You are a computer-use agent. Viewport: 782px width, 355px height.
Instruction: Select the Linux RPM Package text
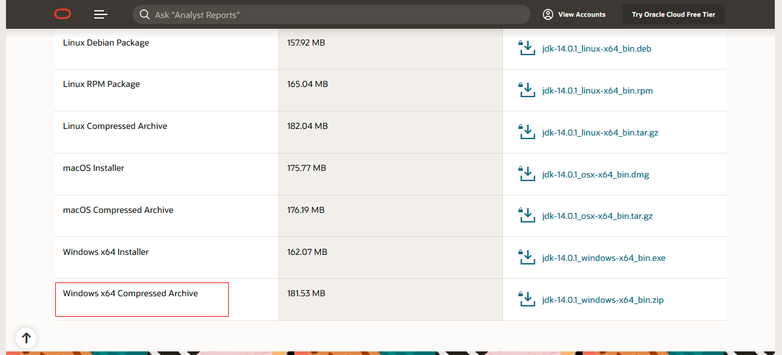102,84
